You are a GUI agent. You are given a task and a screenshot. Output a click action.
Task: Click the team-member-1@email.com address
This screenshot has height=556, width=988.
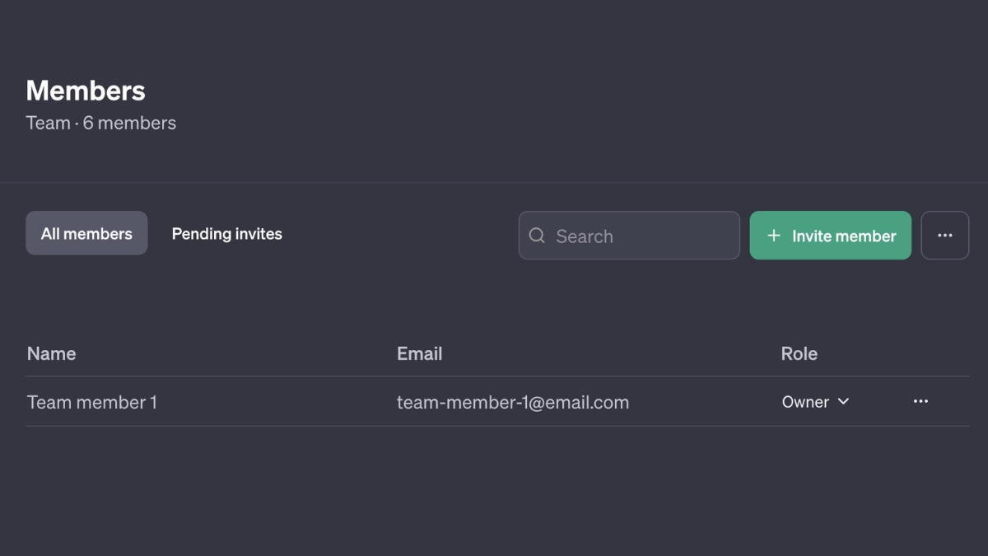point(512,402)
